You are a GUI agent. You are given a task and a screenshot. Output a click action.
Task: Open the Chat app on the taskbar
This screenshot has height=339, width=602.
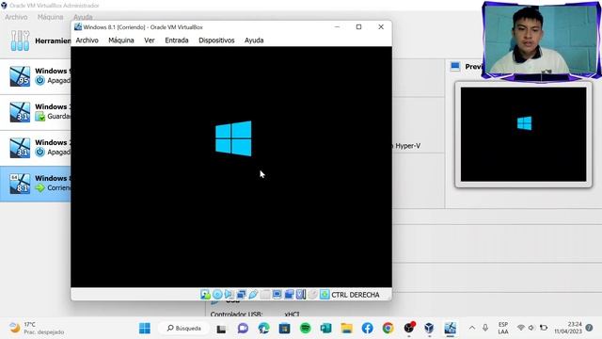[x=243, y=329]
